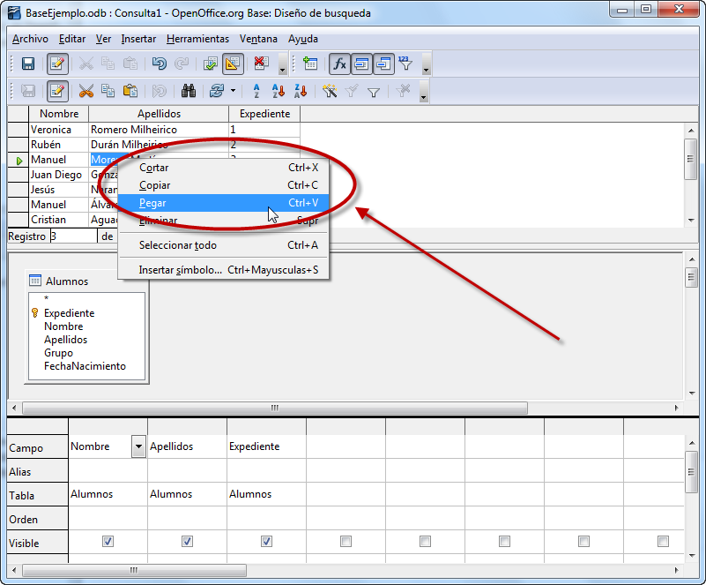Select Pegar in the context menu
This screenshot has height=585, width=706.
[x=223, y=203]
